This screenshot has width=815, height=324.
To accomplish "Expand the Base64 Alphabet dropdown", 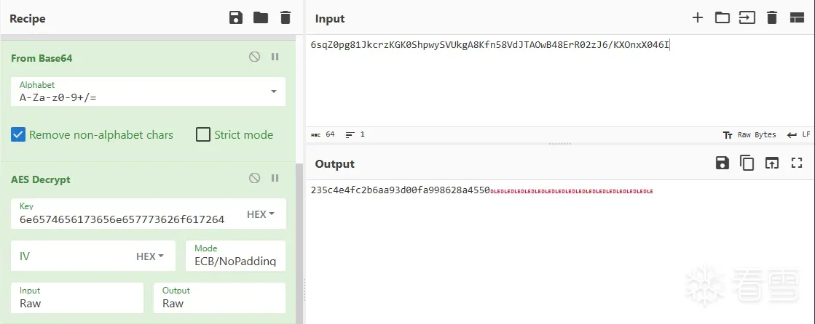I will point(273,92).
